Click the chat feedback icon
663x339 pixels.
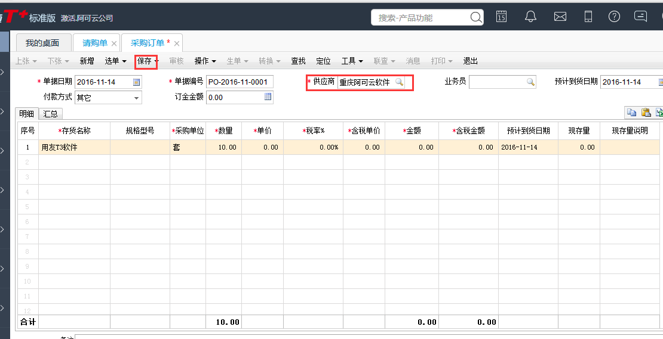point(640,17)
